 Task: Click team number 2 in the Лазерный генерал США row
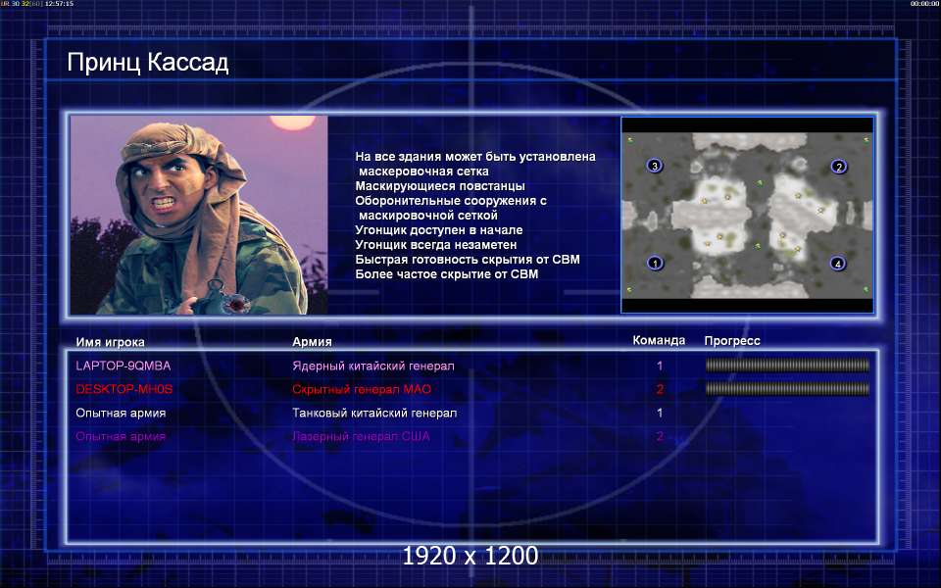click(660, 436)
